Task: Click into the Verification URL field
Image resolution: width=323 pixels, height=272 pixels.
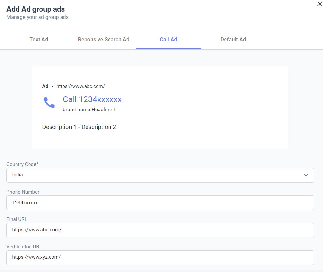Action: pyautogui.click(x=160, y=257)
